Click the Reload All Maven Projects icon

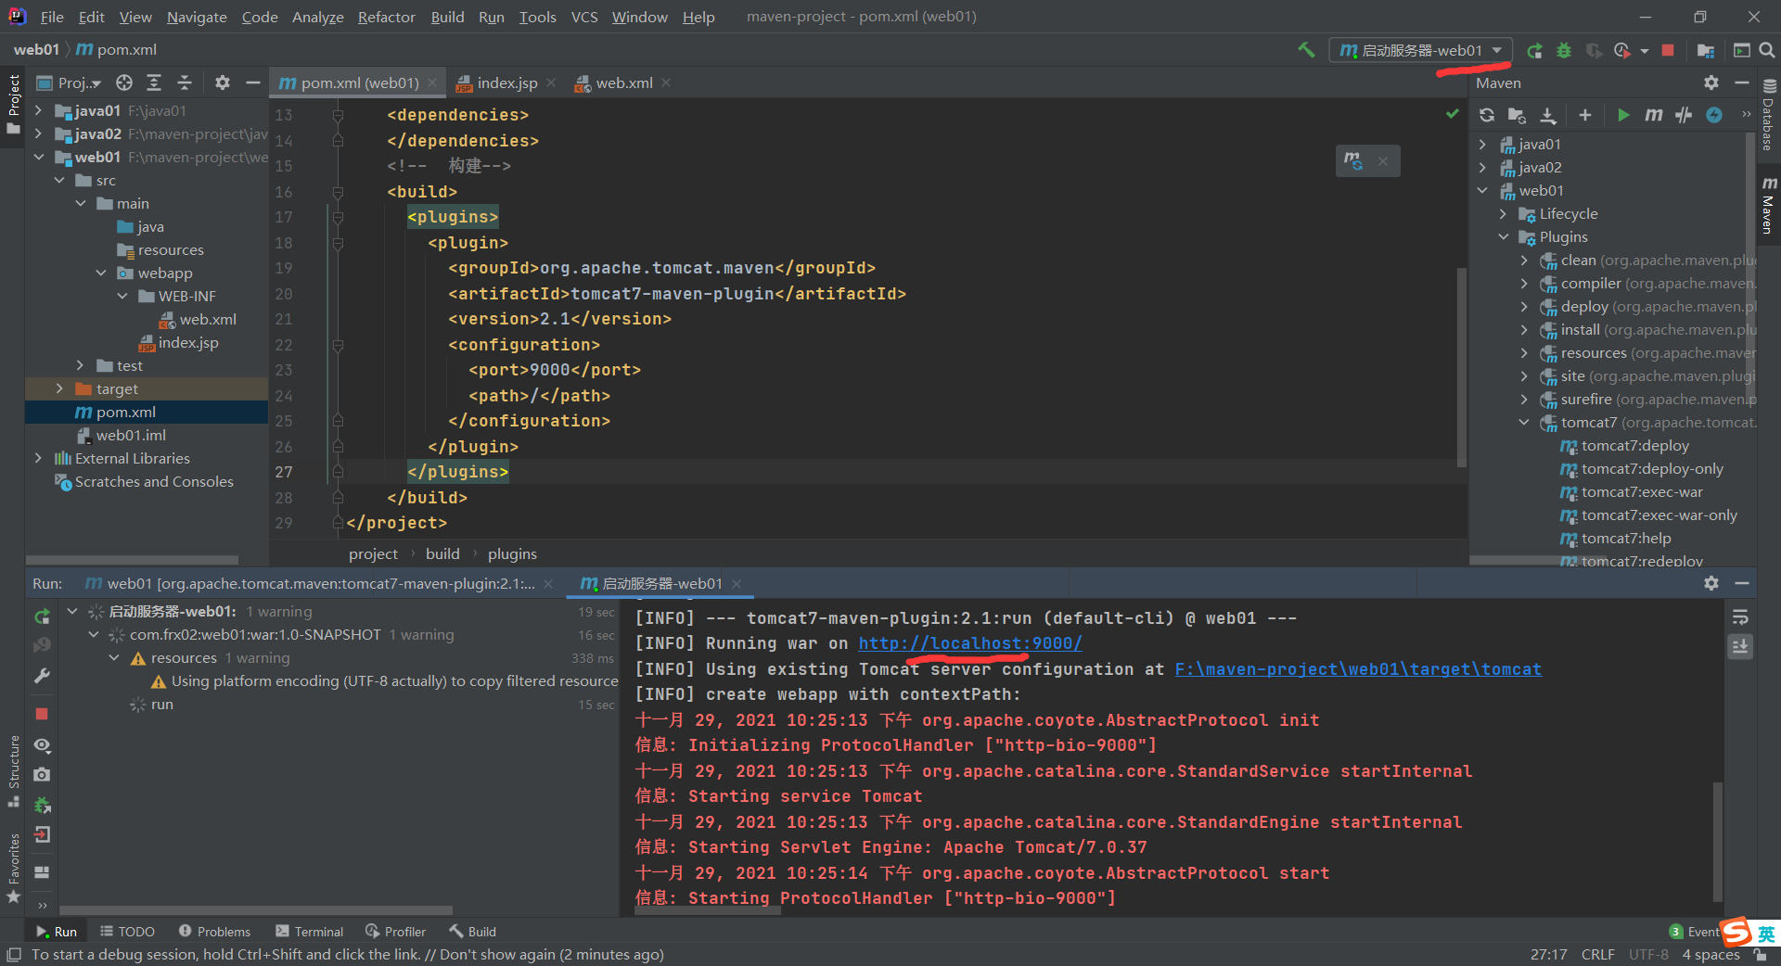1487,115
